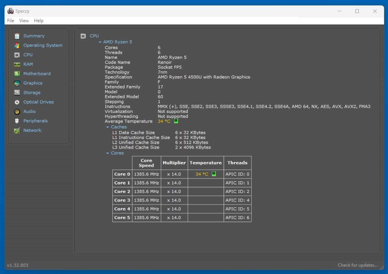This screenshot has width=388, height=274.
Task: Click the Virtualization Not supported value
Action: click(x=173, y=111)
